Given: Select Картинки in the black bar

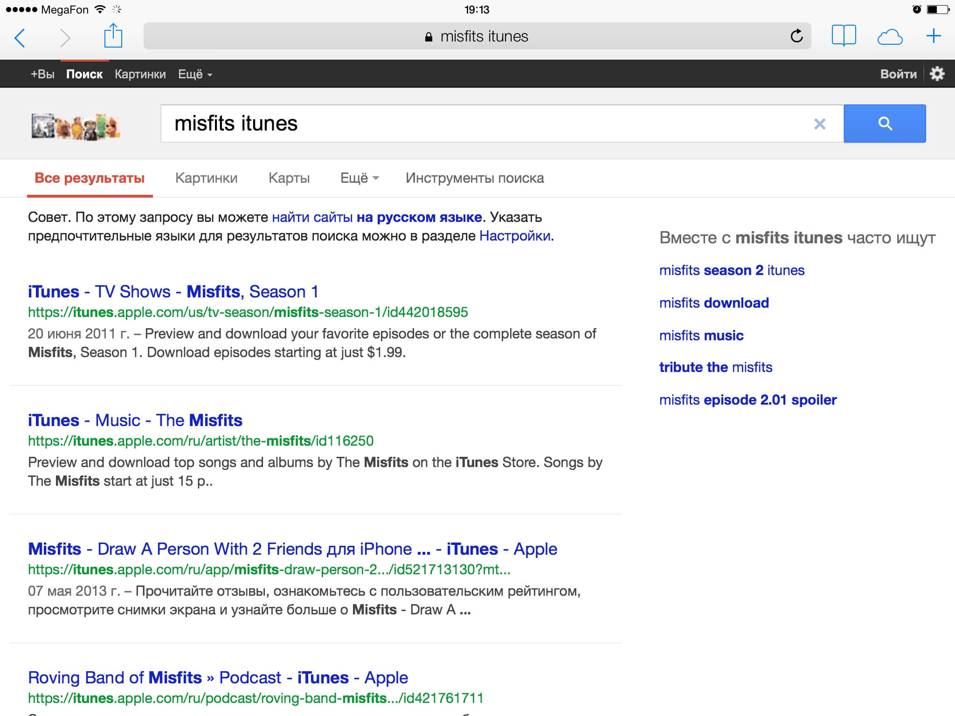Looking at the screenshot, I should pos(140,74).
